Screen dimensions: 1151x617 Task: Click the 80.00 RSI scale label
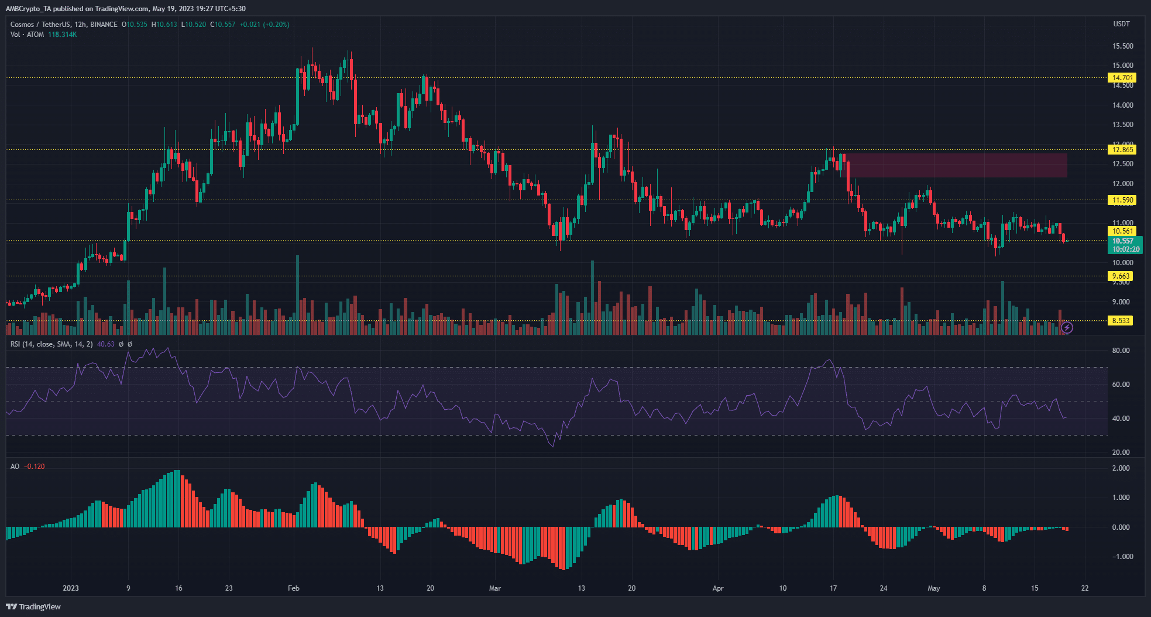[1121, 351]
